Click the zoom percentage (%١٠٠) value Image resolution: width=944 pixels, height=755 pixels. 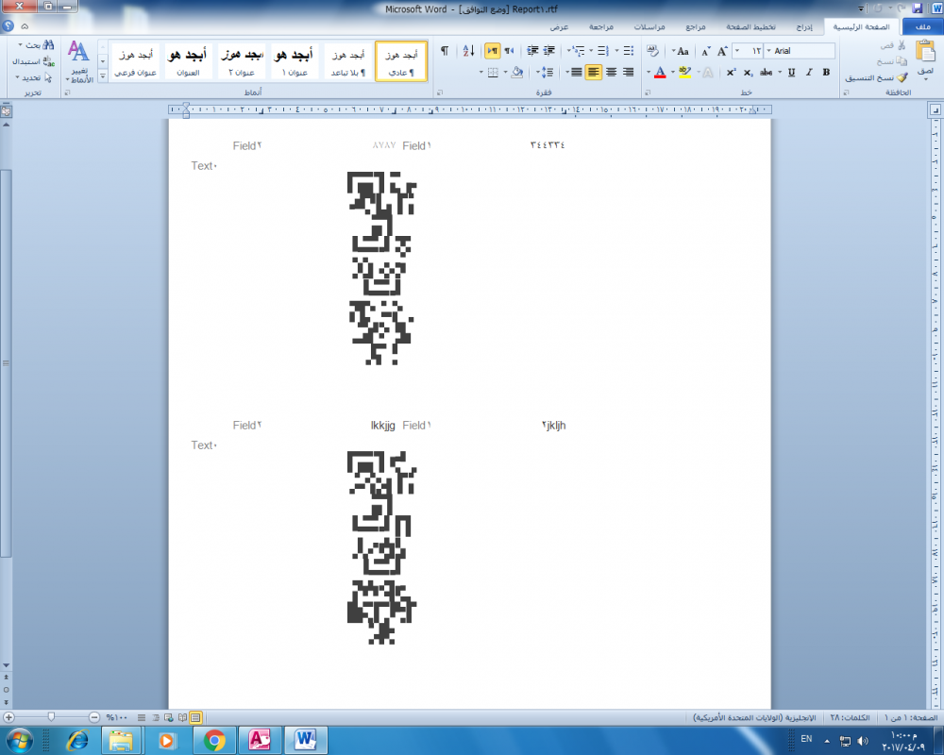pyautogui.click(x=117, y=717)
